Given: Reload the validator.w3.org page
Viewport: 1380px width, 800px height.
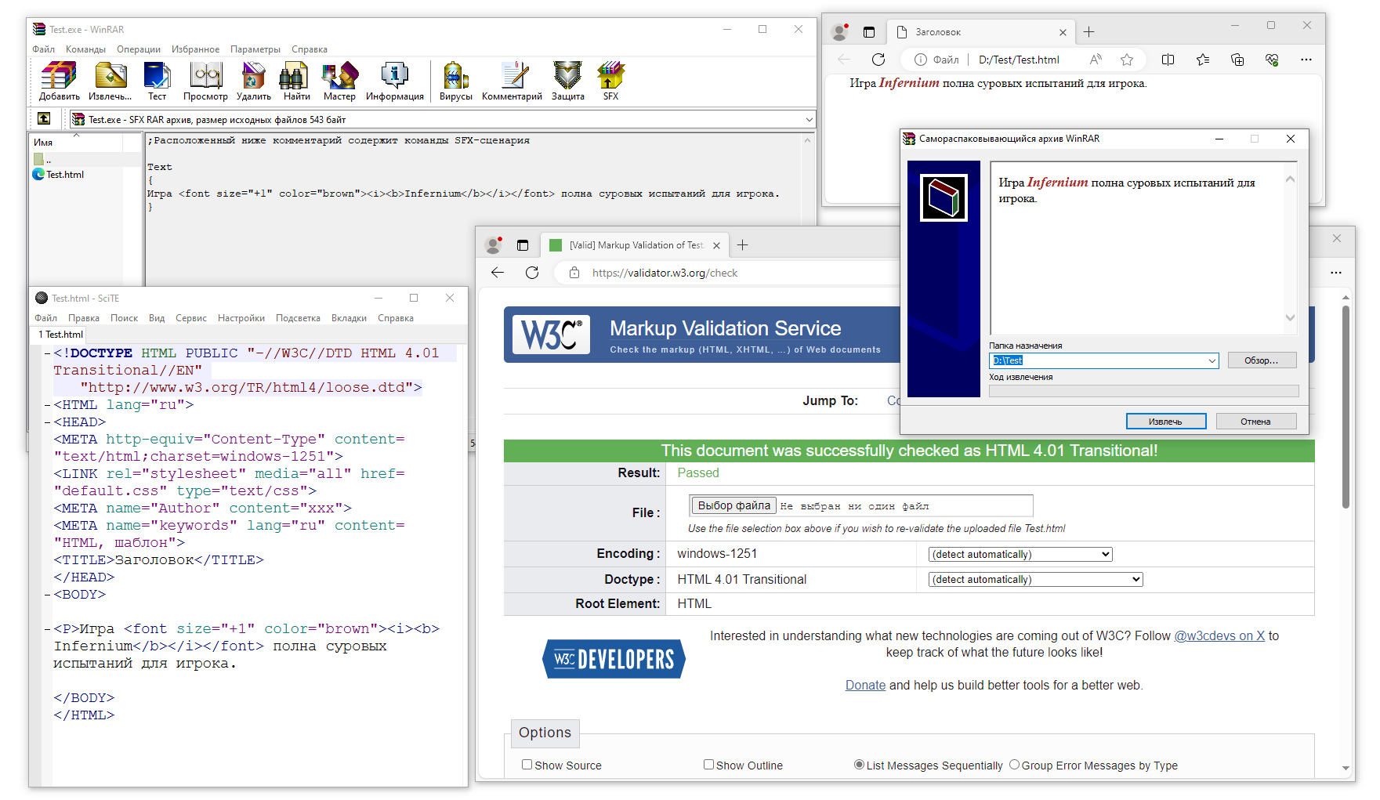Looking at the screenshot, I should pyautogui.click(x=532, y=273).
